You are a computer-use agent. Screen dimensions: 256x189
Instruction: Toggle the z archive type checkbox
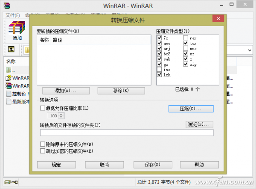[x=186, y=59]
